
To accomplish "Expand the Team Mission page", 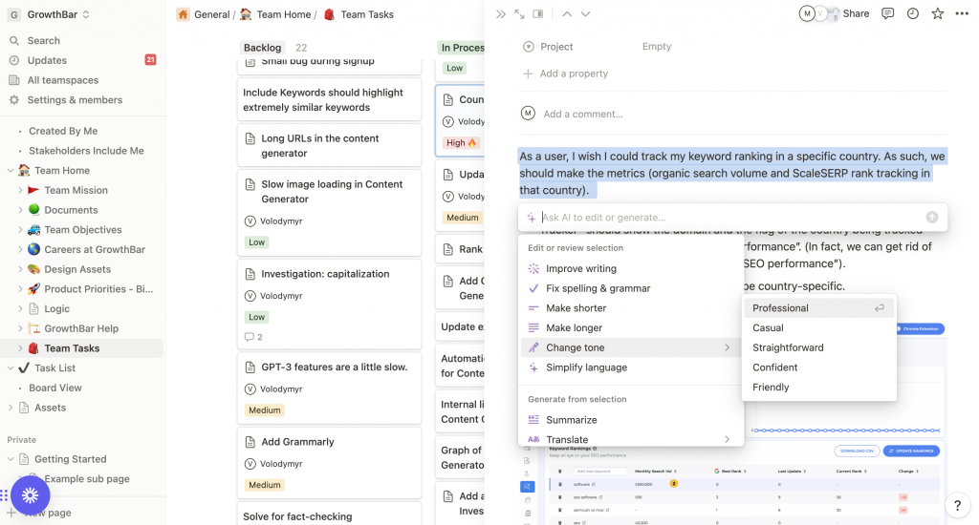I will tap(20, 190).
